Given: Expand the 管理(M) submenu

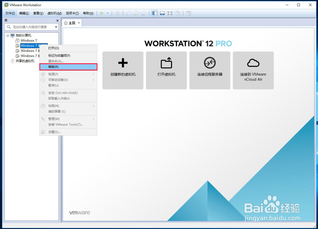Looking at the screenshot, I should click(x=68, y=119).
